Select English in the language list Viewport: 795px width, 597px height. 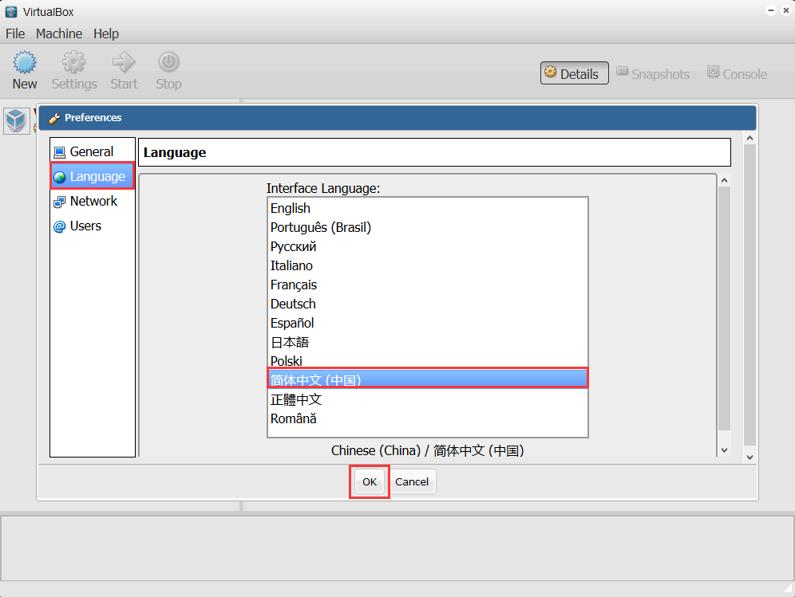tap(427, 208)
